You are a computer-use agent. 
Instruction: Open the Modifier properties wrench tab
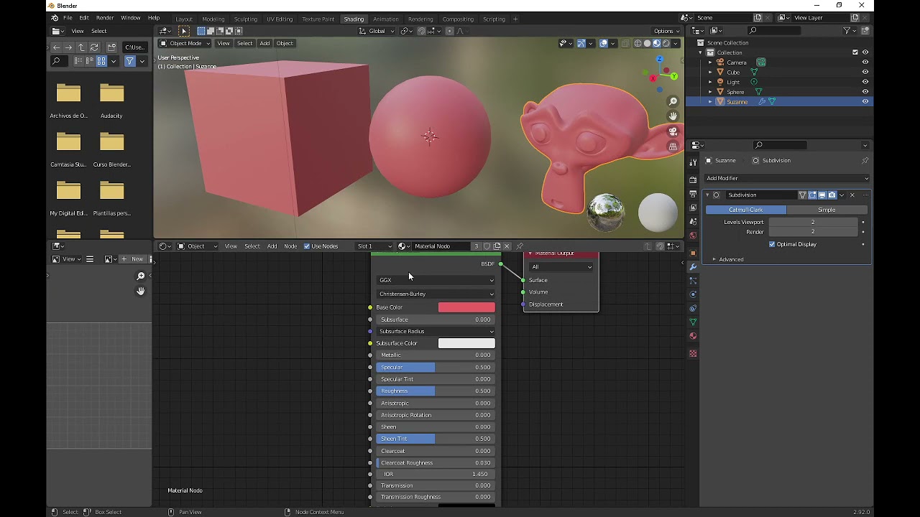693,267
